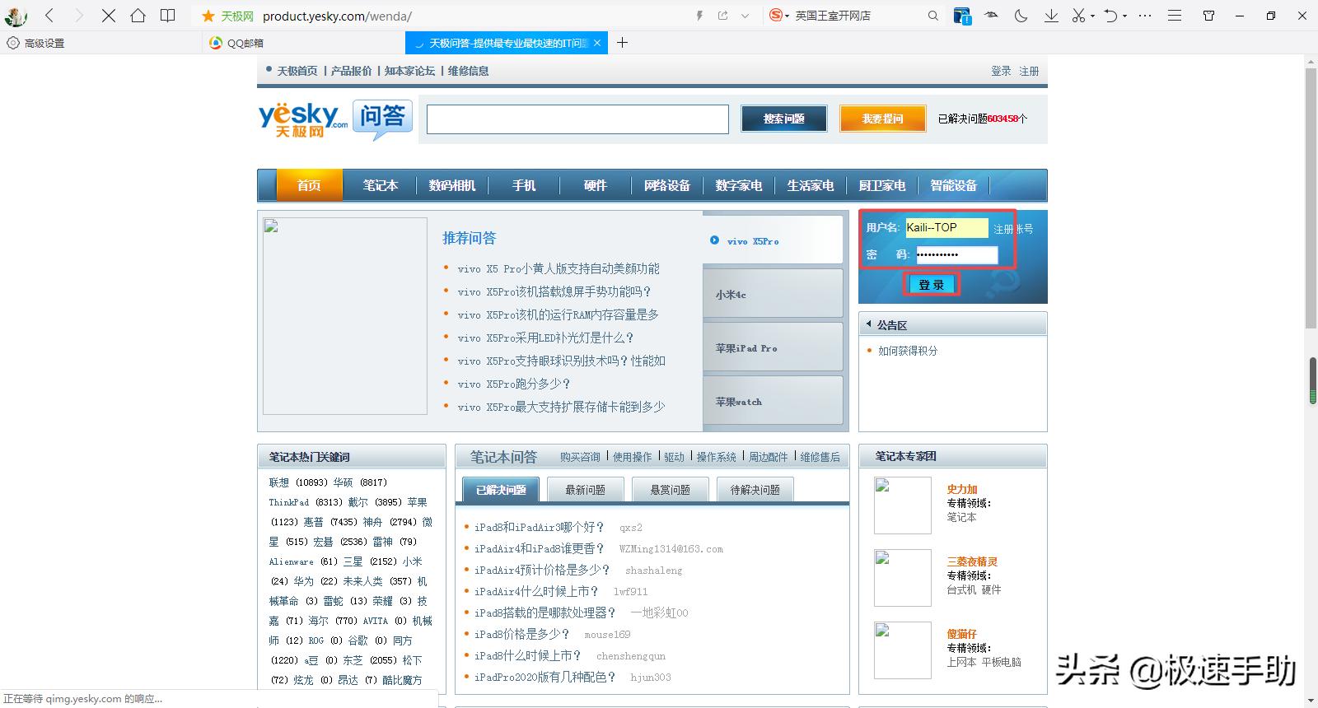Click the bookmark star icon in address bar

pyautogui.click(x=208, y=16)
